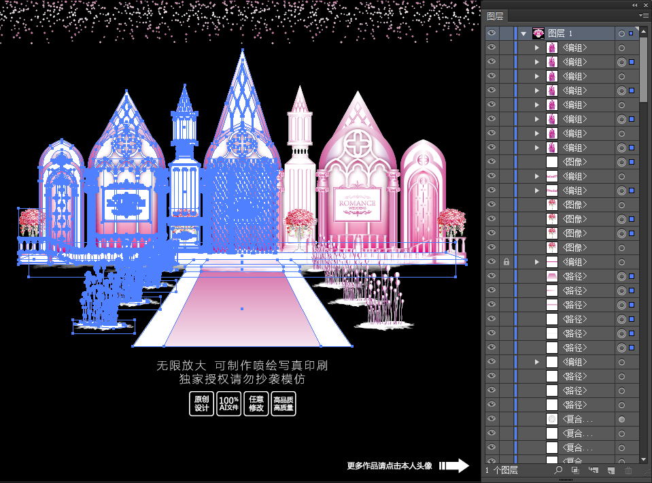Screen dimensions: 652x483
Task: Toggle visibility of the locked 编组 row
Action: click(x=492, y=262)
